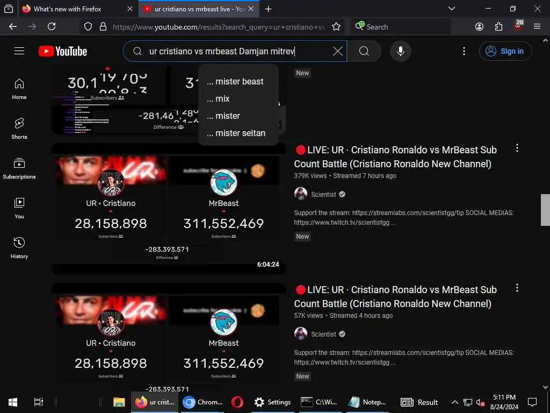Select suggestion 'mix'

pyautogui.click(x=238, y=99)
